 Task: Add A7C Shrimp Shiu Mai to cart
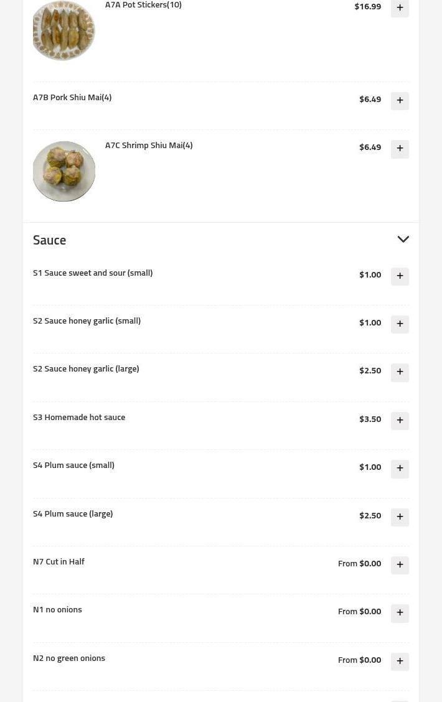point(400,149)
